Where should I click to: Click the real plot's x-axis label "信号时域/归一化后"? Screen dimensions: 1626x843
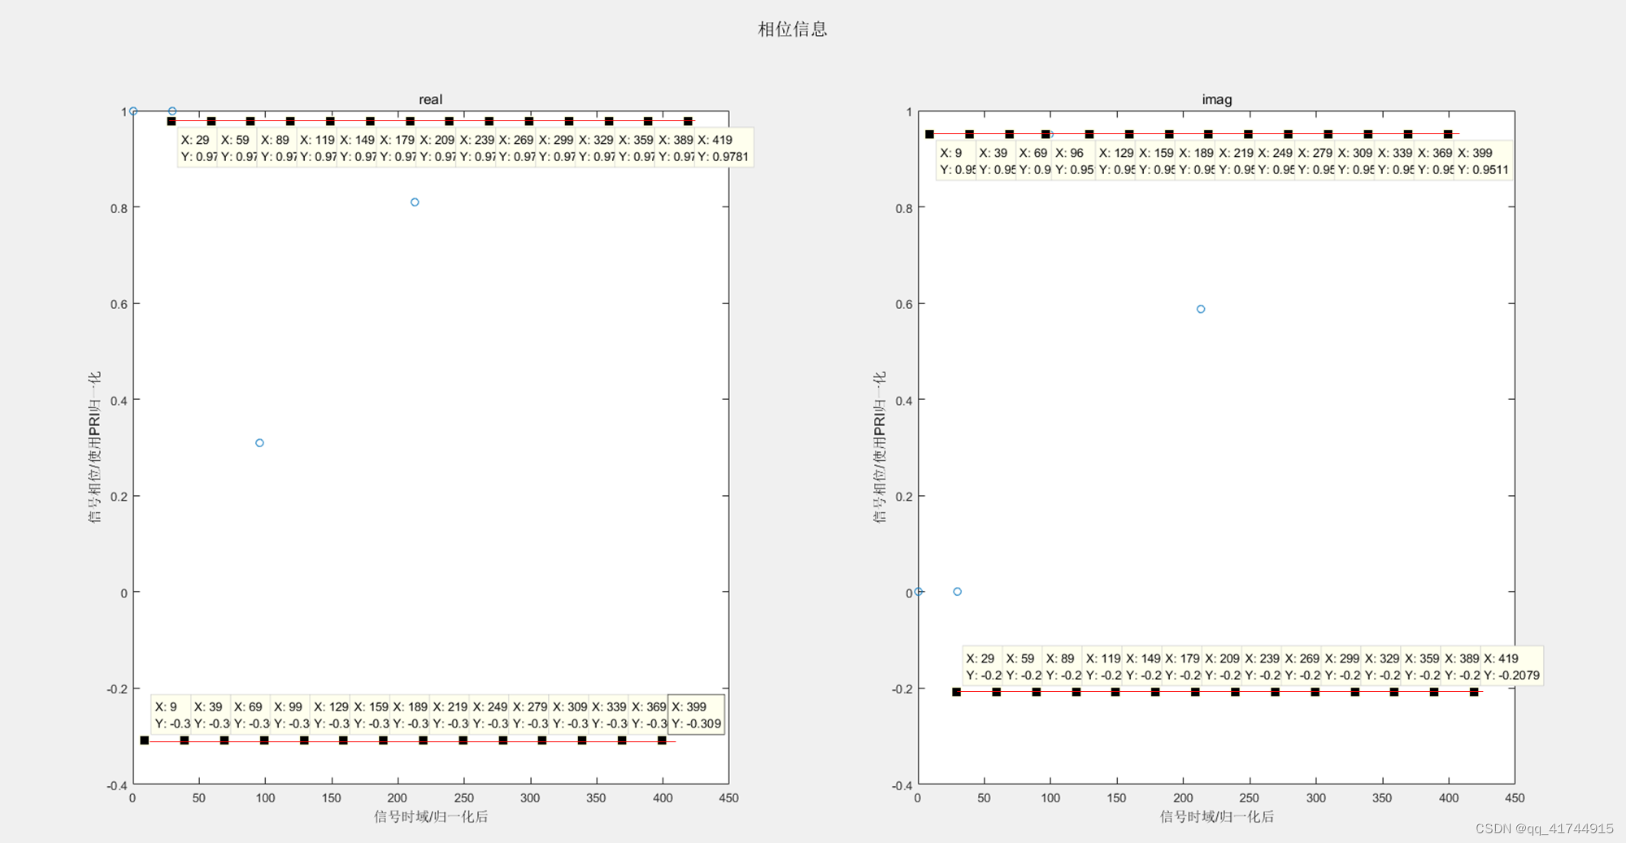(430, 816)
